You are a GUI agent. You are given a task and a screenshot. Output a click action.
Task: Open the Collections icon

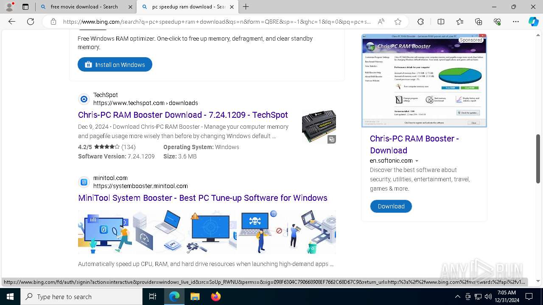tap(479, 22)
